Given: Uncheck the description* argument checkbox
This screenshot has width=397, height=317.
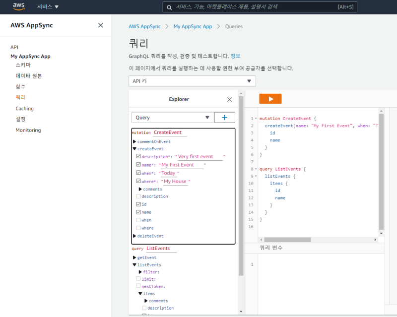Looking at the screenshot, I should (x=138, y=156).
